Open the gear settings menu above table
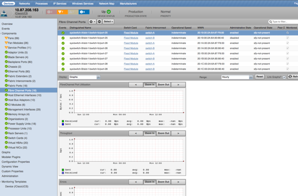The image size is (298, 196). [92, 22]
